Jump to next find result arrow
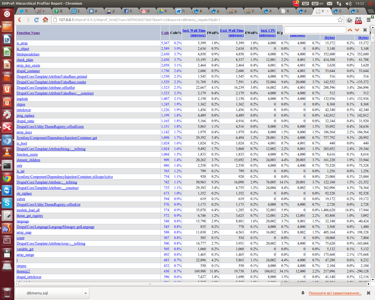Image resolution: width=375 pixels, height=300 pixels. coord(357,30)
